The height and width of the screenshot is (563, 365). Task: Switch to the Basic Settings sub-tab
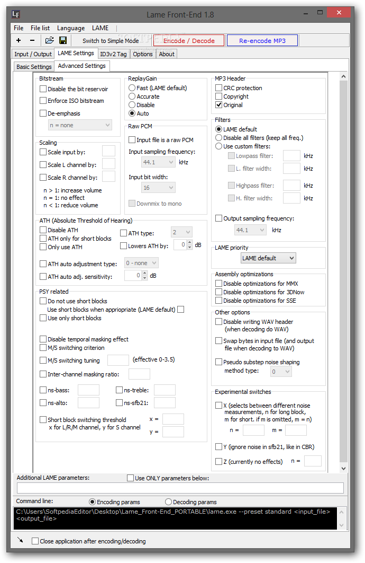coord(34,67)
